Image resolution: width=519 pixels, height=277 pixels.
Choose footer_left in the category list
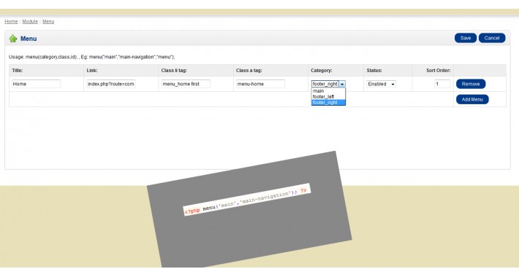tap(328, 97)
